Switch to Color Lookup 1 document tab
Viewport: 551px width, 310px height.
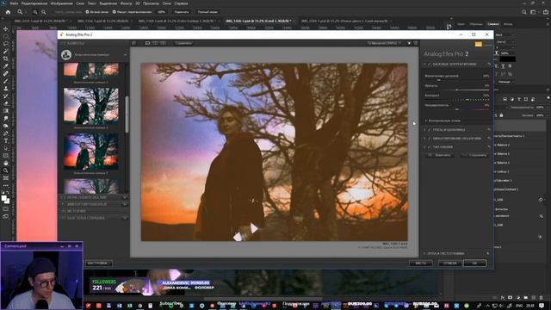(177, 21)
